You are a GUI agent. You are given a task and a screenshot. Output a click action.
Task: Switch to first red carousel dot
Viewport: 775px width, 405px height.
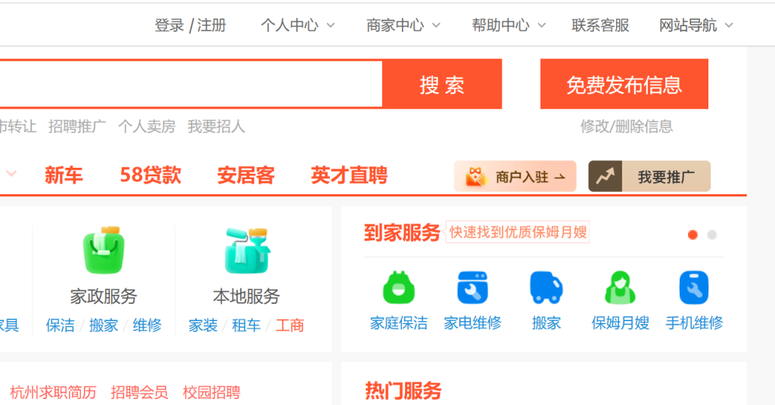coord(693,235)
